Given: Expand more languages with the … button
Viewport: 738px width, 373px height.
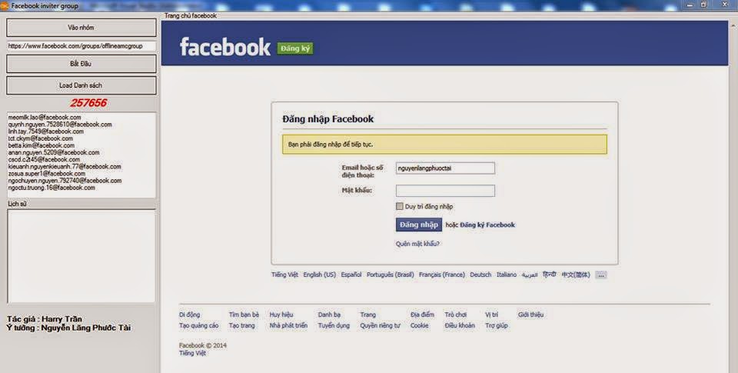Looking at the screenshot, I should (x=601, y=275).
